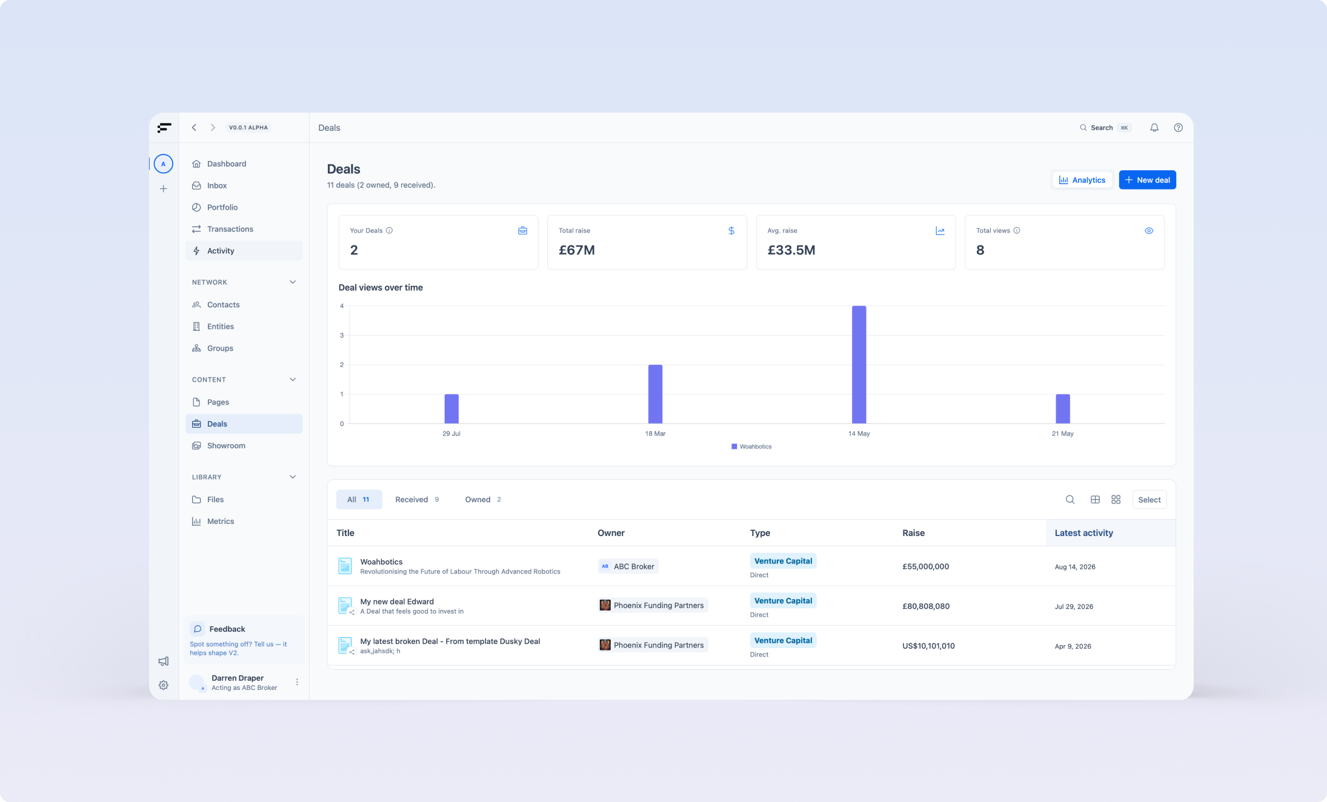1327x802 pixels.
Task: Click the New deal button
Action: point(1147,180)
